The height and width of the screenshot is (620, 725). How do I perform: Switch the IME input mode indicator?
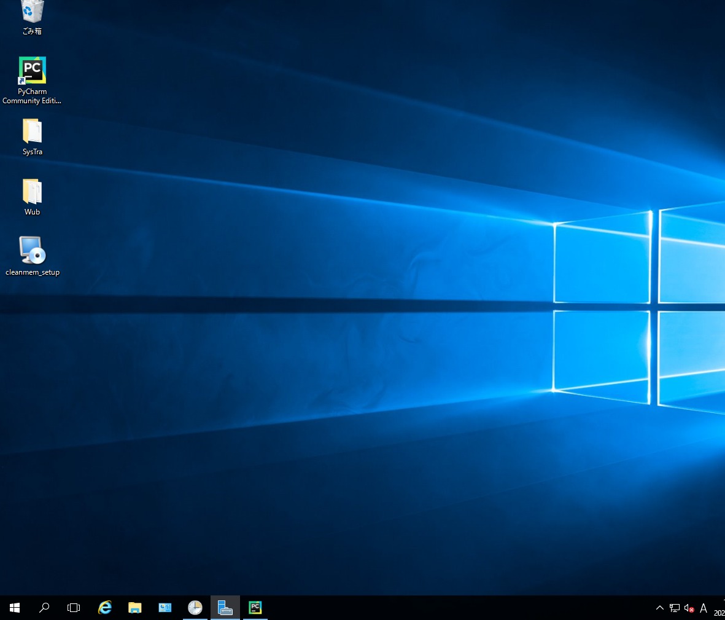pos(704,608)
